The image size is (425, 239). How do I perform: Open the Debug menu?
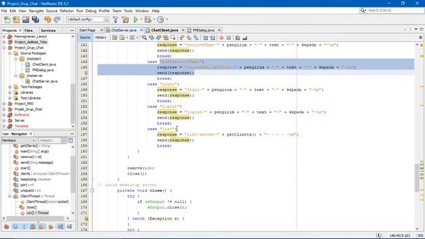[x=91, y=11]
